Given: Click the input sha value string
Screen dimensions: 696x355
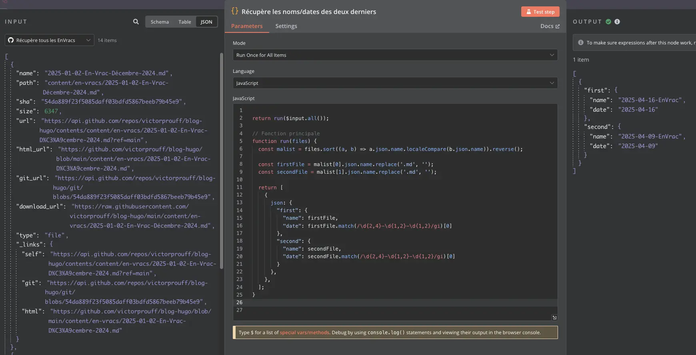Looking at the screenshot, I should (112, 102).
